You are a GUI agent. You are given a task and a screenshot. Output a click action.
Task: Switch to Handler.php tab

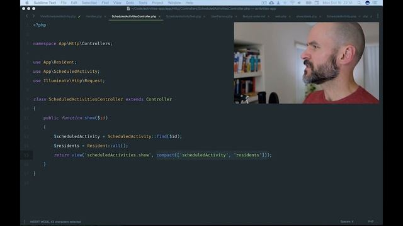click(94, 16)
